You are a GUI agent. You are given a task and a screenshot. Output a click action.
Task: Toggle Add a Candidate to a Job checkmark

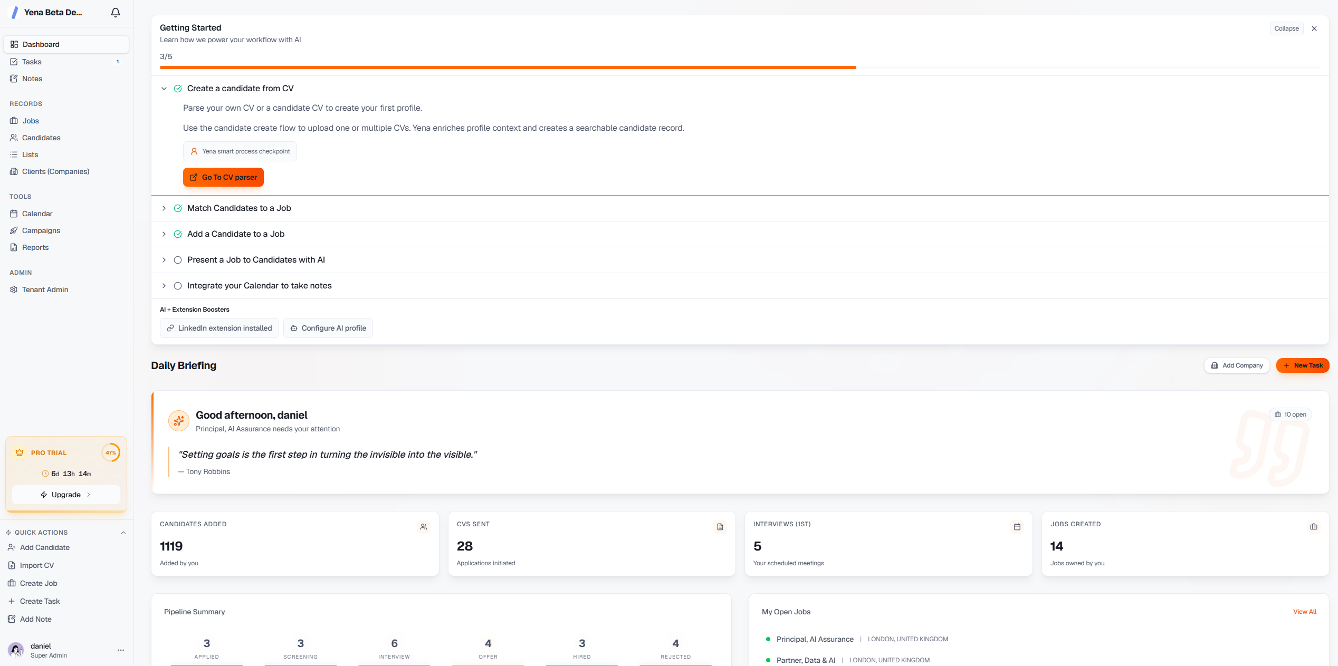[178, 234]
